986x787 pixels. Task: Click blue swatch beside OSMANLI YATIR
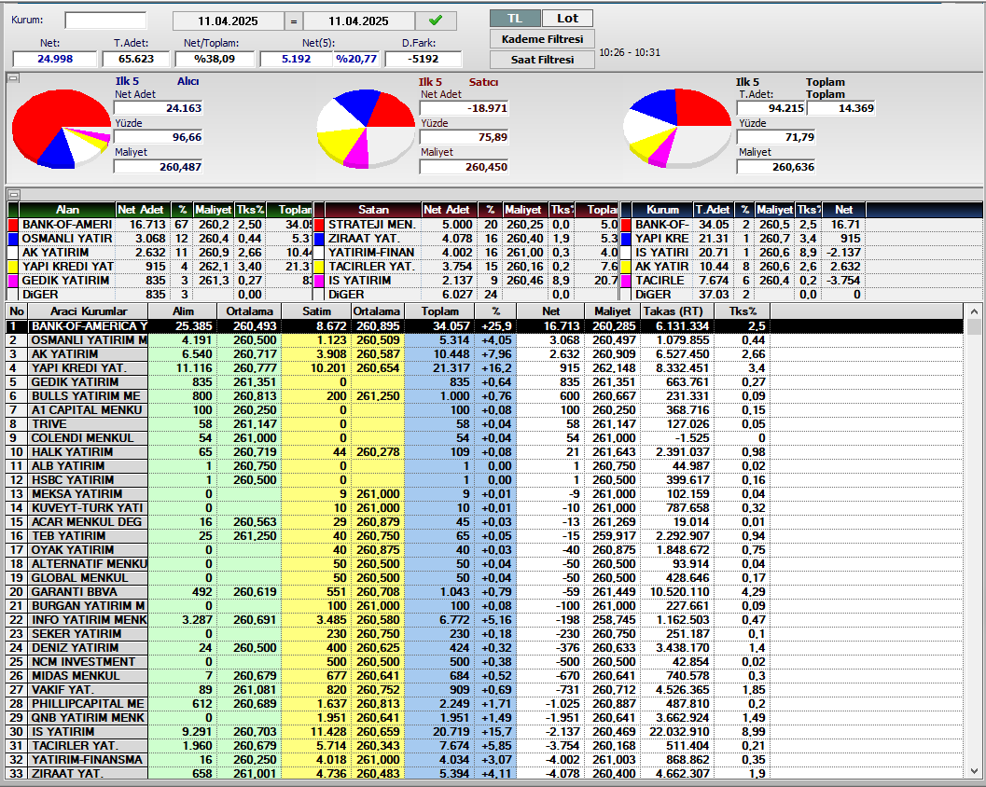[13, 239]
